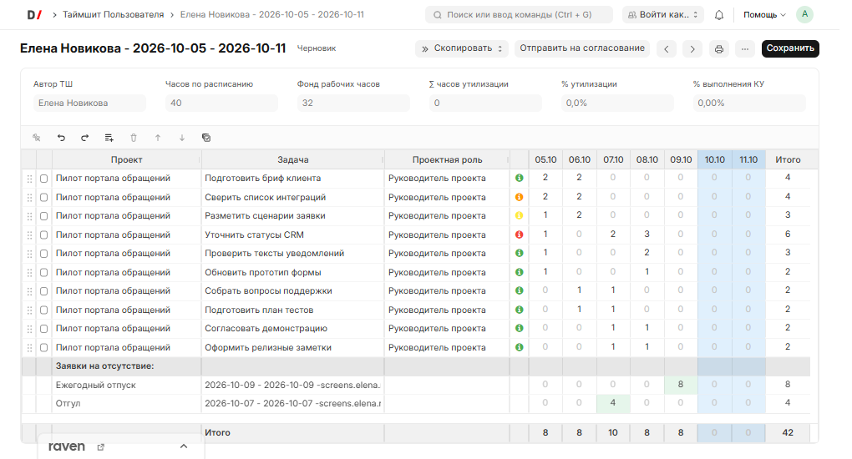Add a new row with the add-row icon
The image size is (852, 459).
[109, 138]
